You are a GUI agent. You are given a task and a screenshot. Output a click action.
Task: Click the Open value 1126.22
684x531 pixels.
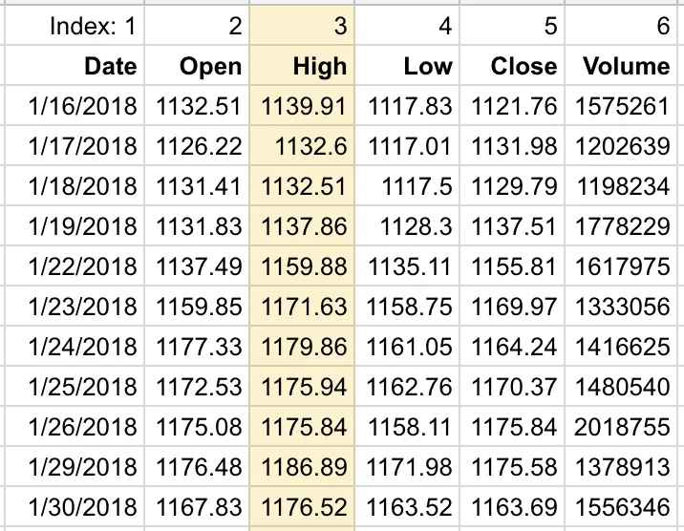click(199, 146)
